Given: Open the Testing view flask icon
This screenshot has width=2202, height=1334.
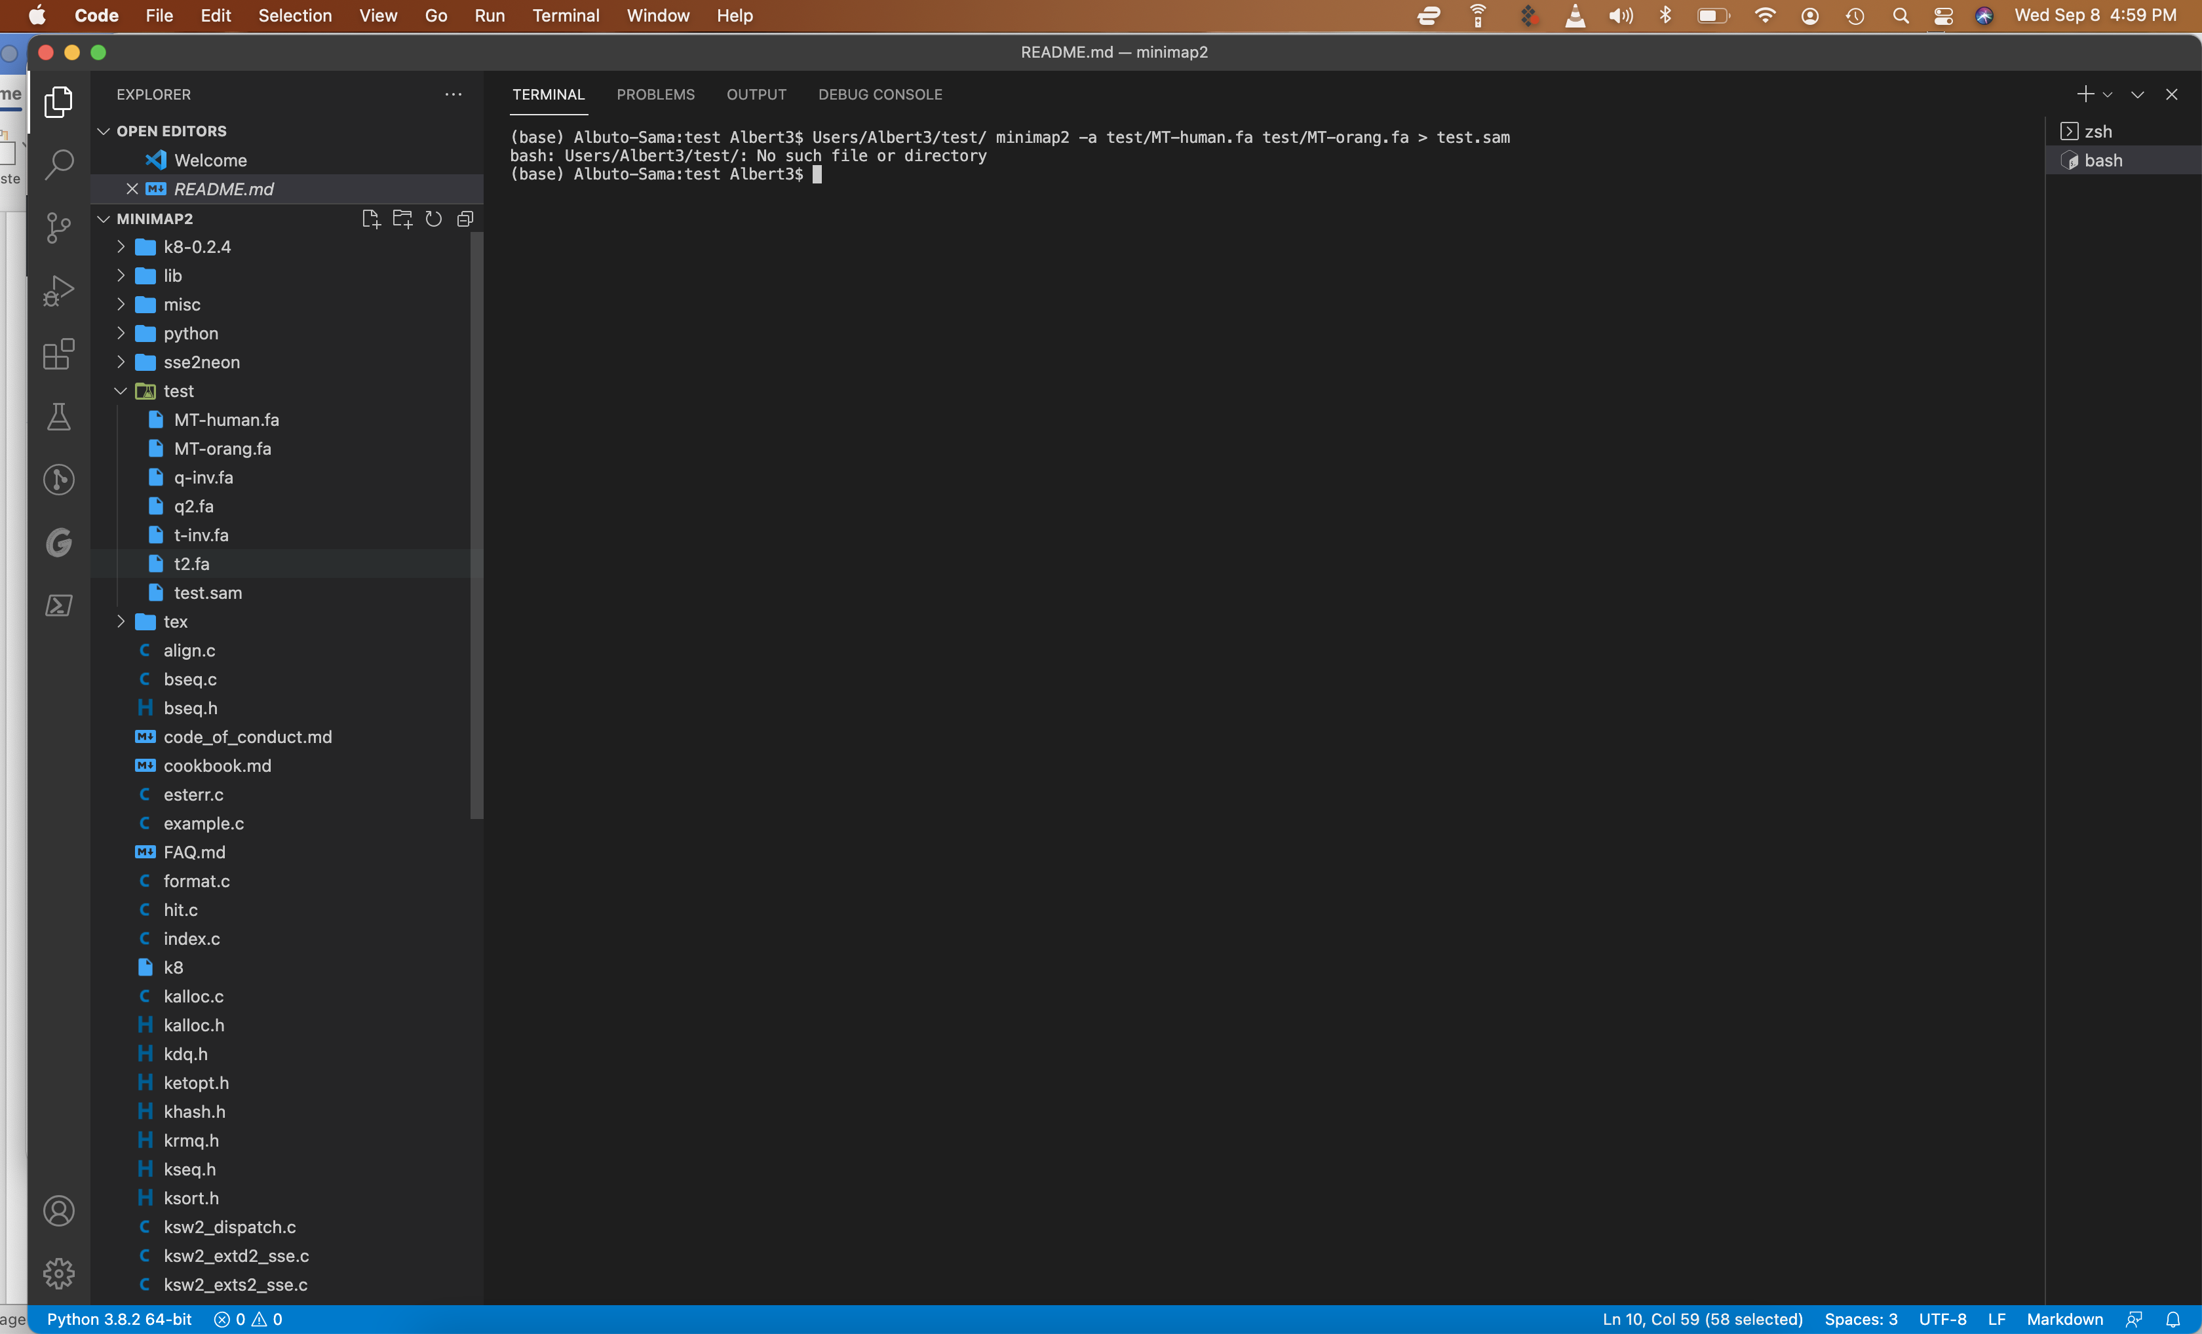Looking at the screenshot, I should pyautogui.click(x=59, y=417).
